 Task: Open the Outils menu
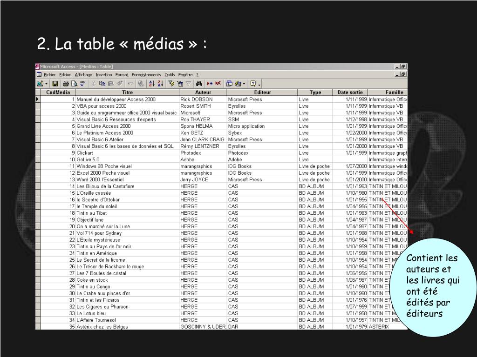170,75
